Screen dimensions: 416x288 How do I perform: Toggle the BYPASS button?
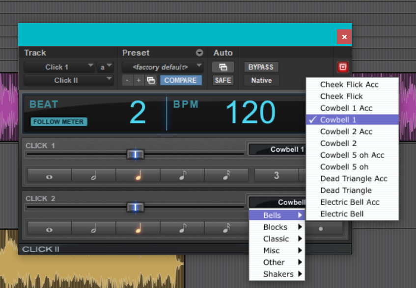click(261, 67)
